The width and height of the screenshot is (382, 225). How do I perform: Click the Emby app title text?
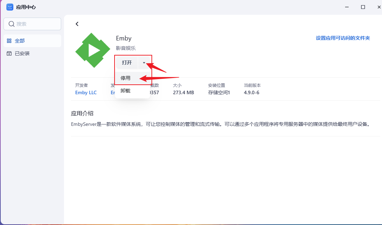[x=124, y=38]
